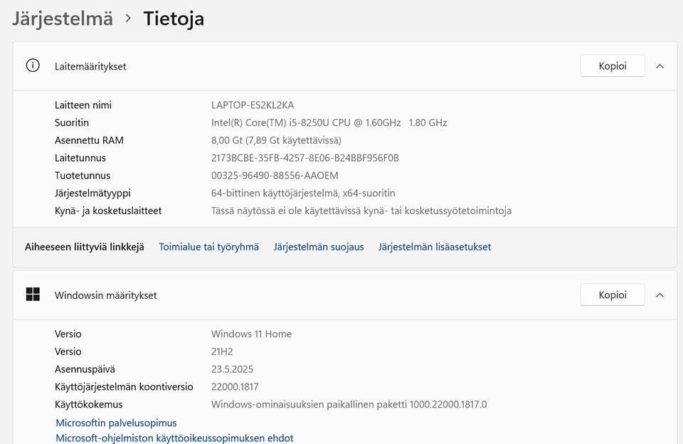Screen dimensions: 683x444
Task: Click the Laitemääritykset section header label
Action: point(90,66)
